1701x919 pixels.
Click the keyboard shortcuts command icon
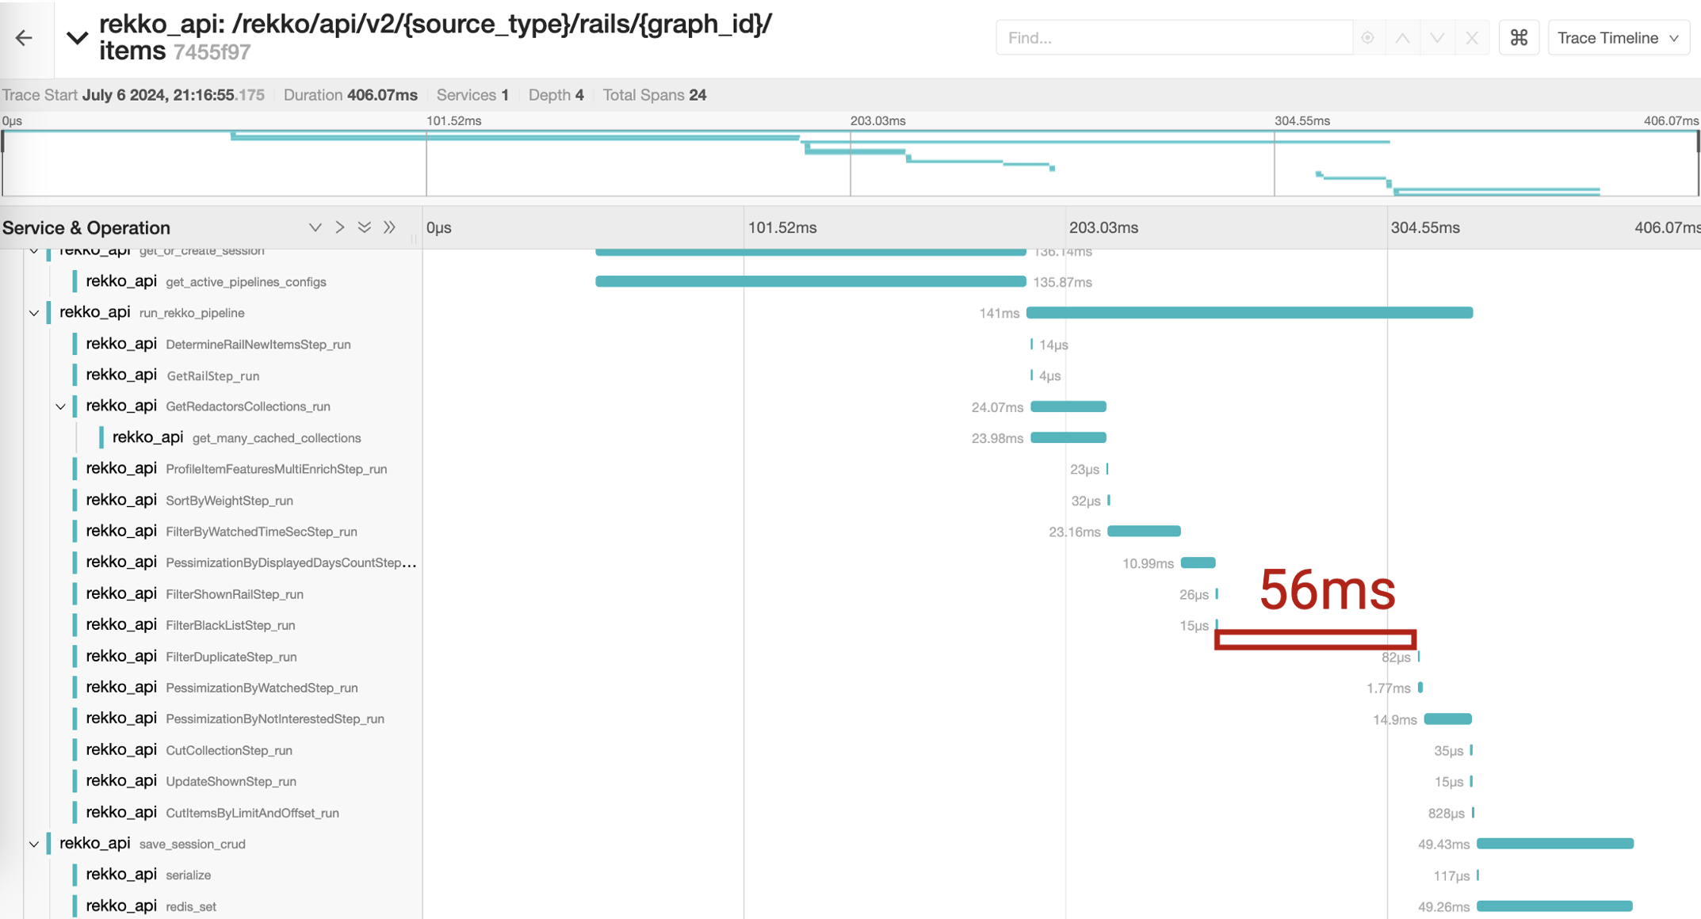click(x=1519, y=37)
